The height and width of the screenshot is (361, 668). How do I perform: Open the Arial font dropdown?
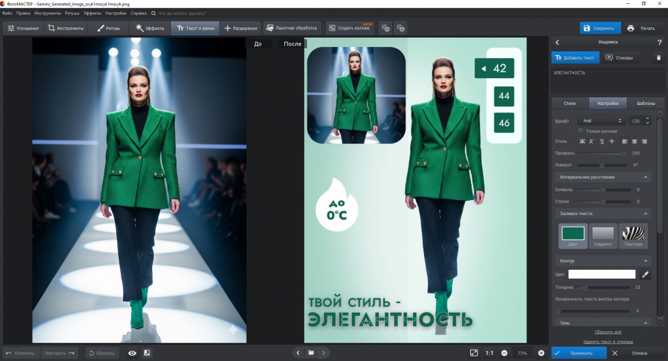click(x=601, y=121)
